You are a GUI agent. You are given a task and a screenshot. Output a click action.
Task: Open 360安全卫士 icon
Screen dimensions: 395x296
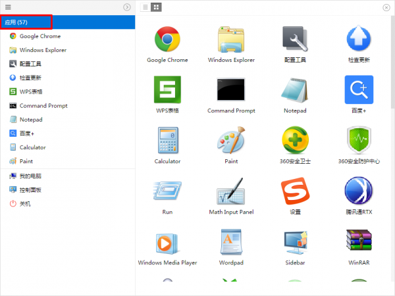[x=295, y=140]
